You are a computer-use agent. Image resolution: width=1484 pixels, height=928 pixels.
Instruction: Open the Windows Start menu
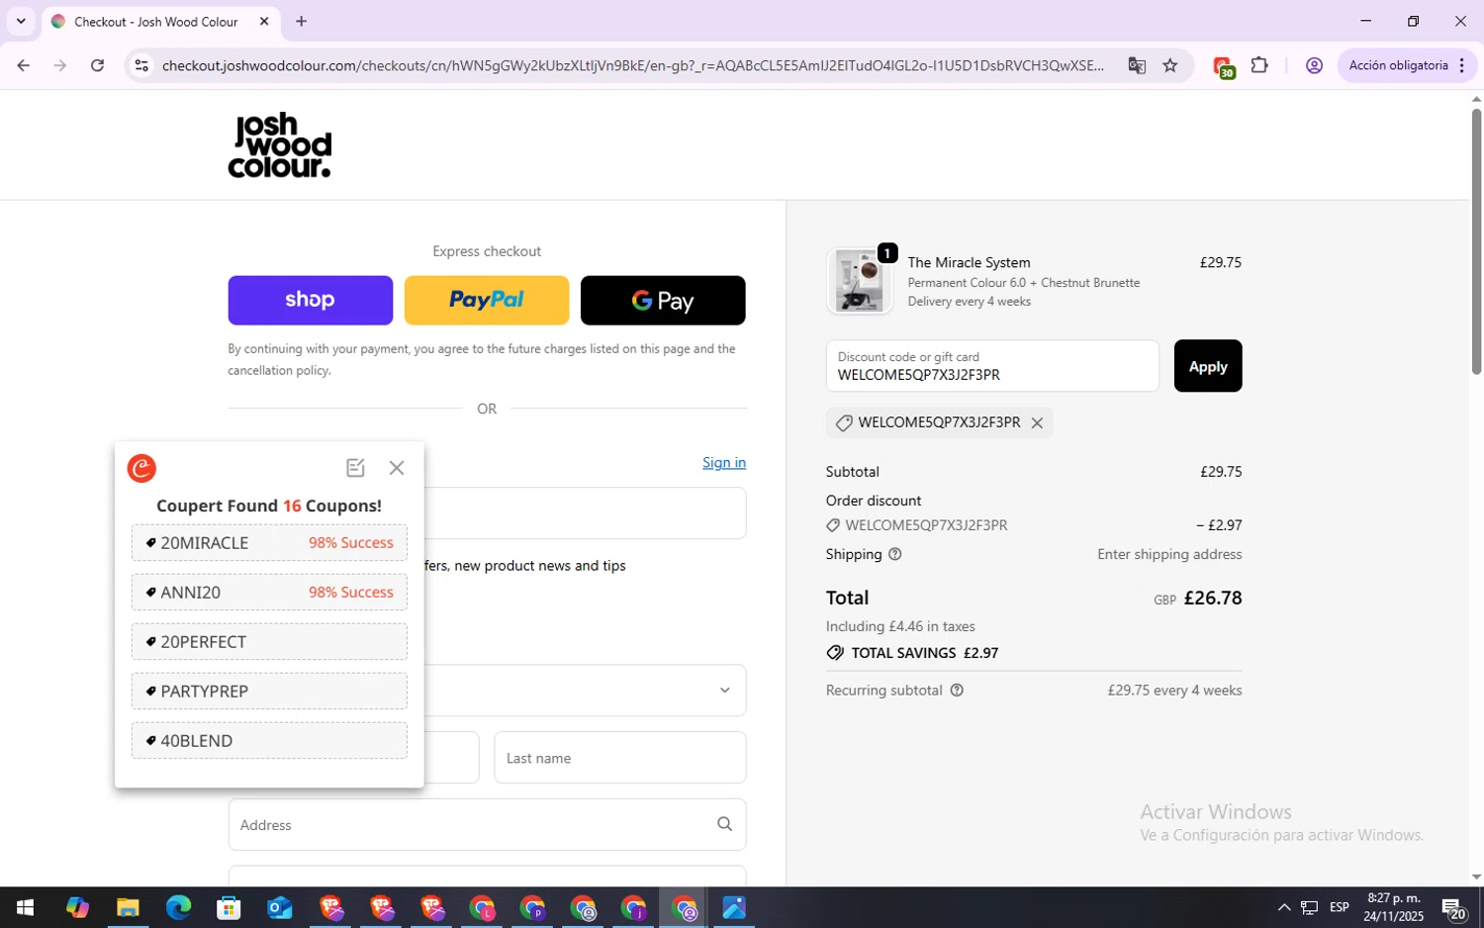(25, 907)
